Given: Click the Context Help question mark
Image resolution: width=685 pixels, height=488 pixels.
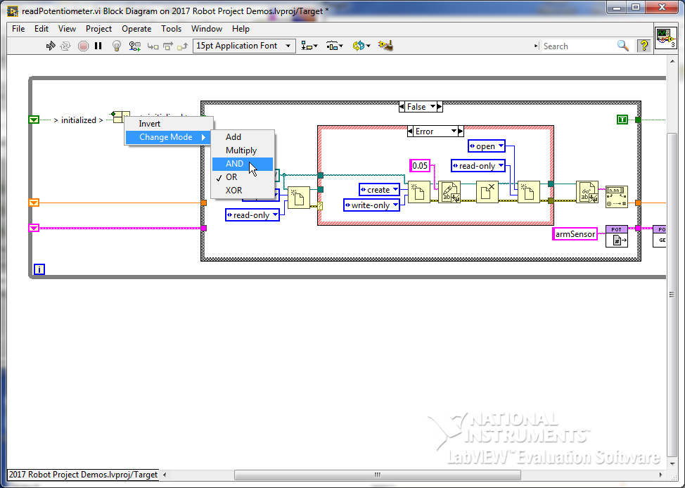Looking at the screenshot, I should click(643, 46).
